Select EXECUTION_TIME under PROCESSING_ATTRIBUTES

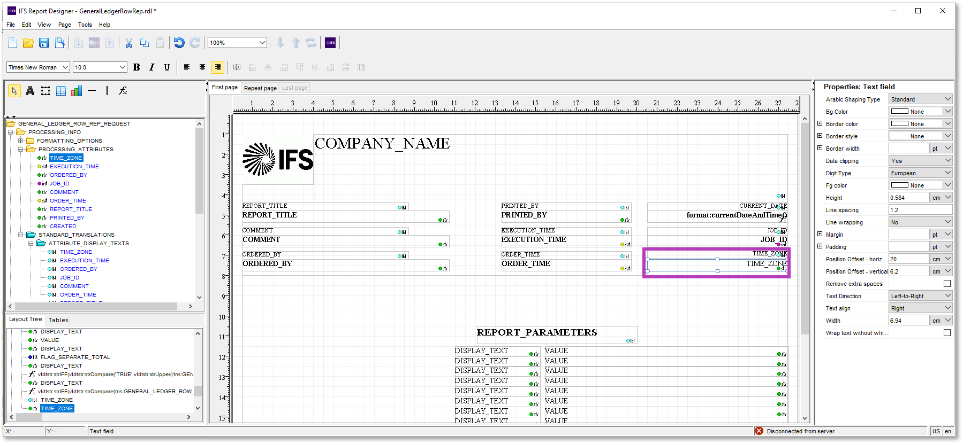point(74,166)
